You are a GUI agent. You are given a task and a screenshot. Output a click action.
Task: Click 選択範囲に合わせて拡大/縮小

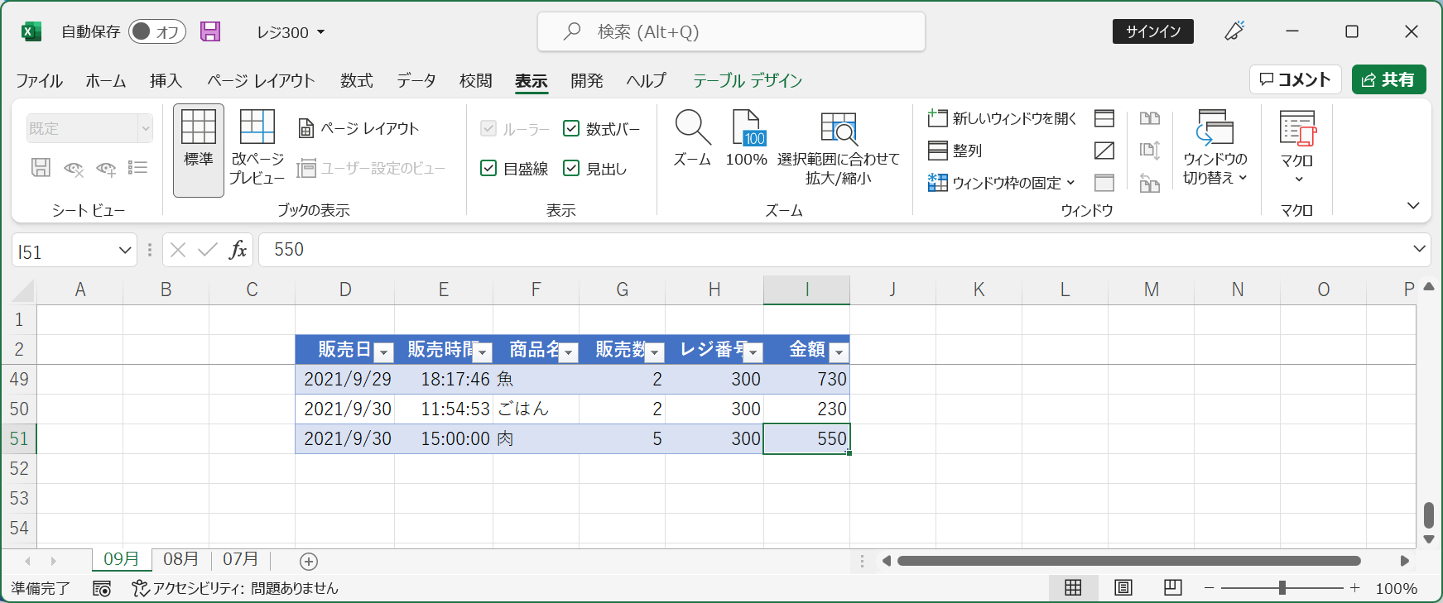pos(838,148)
